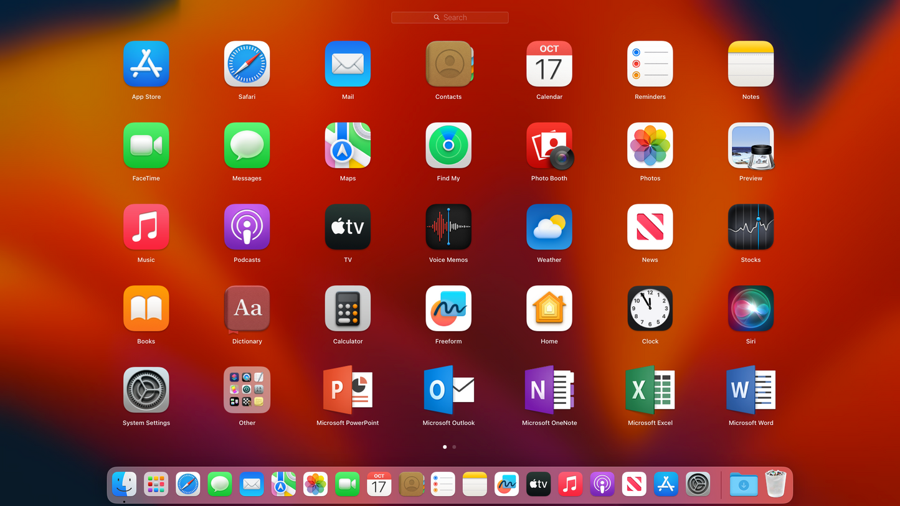Select the Photo Booth icon

pyautogui.click(x=549, y=145)
